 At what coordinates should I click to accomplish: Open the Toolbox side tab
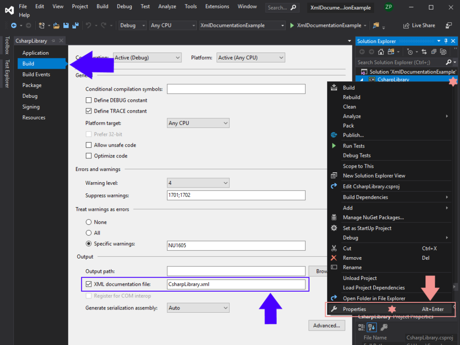point(7,45)
